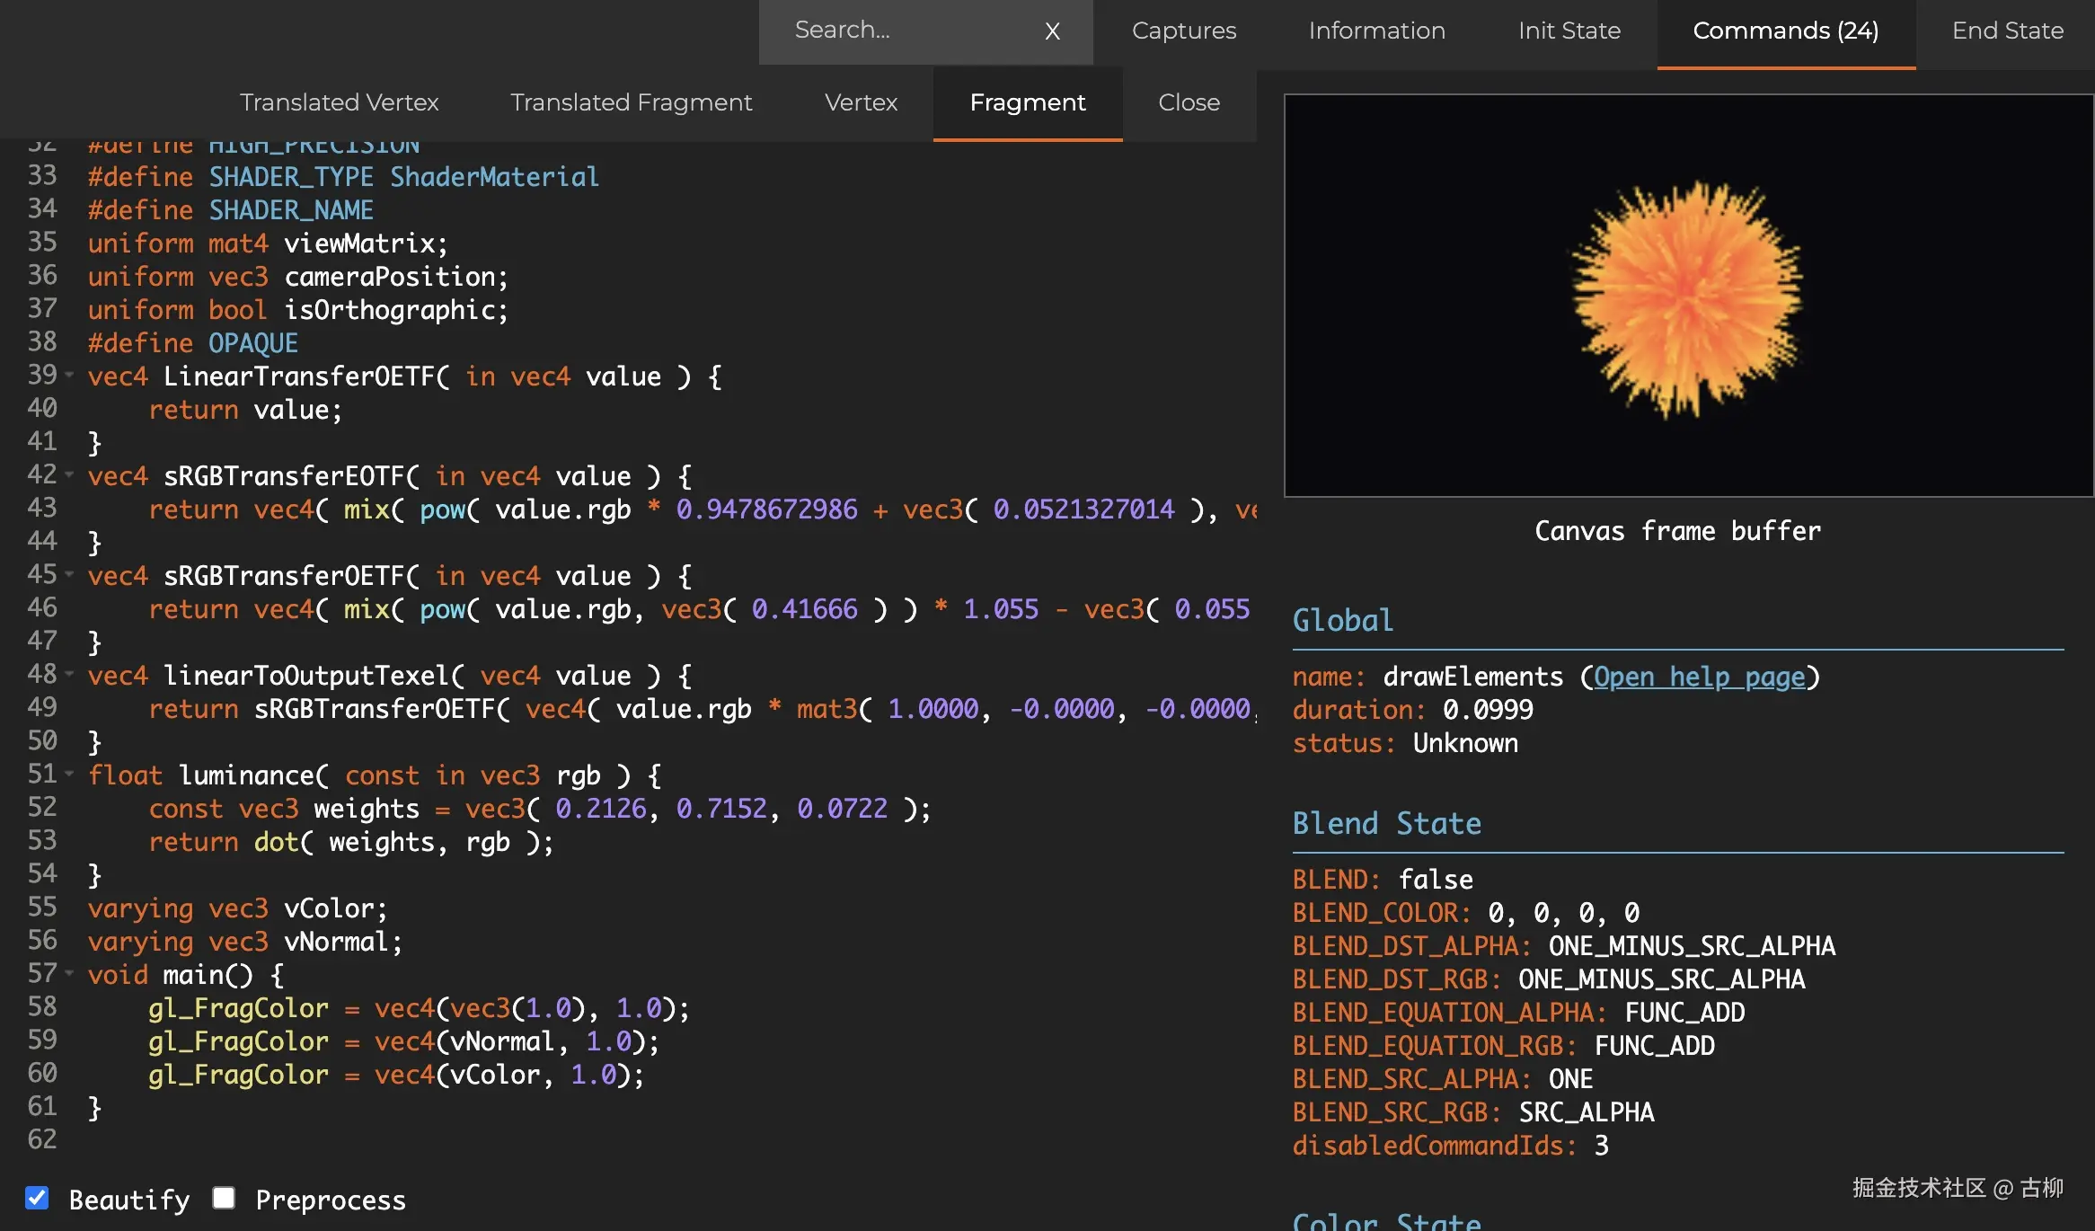
Task: Show the Vertex shader tab
Action: coord(861,102)
